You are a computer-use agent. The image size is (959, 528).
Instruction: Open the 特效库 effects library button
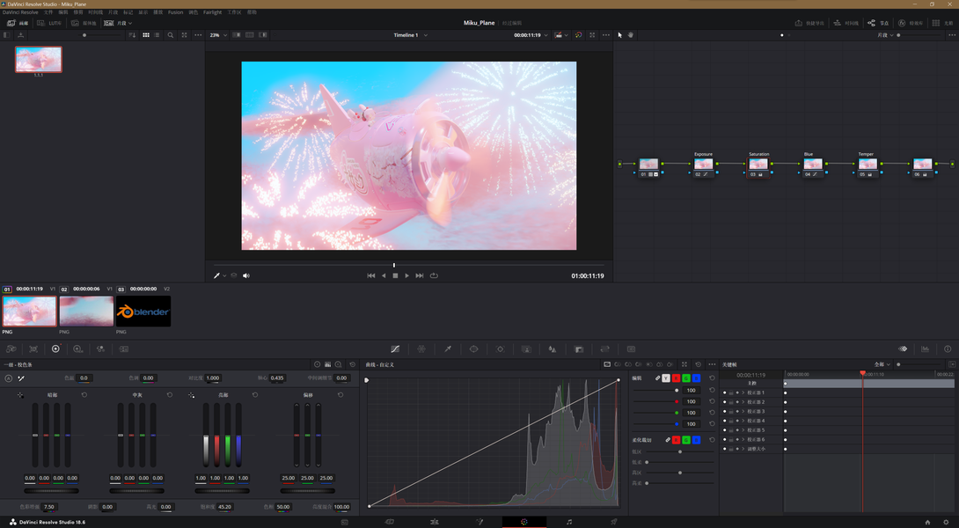(911, 23)
